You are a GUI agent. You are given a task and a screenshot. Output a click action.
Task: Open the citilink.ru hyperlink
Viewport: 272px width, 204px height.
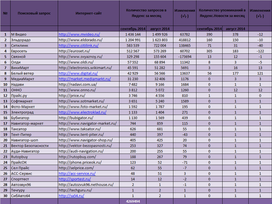point(79,46)
